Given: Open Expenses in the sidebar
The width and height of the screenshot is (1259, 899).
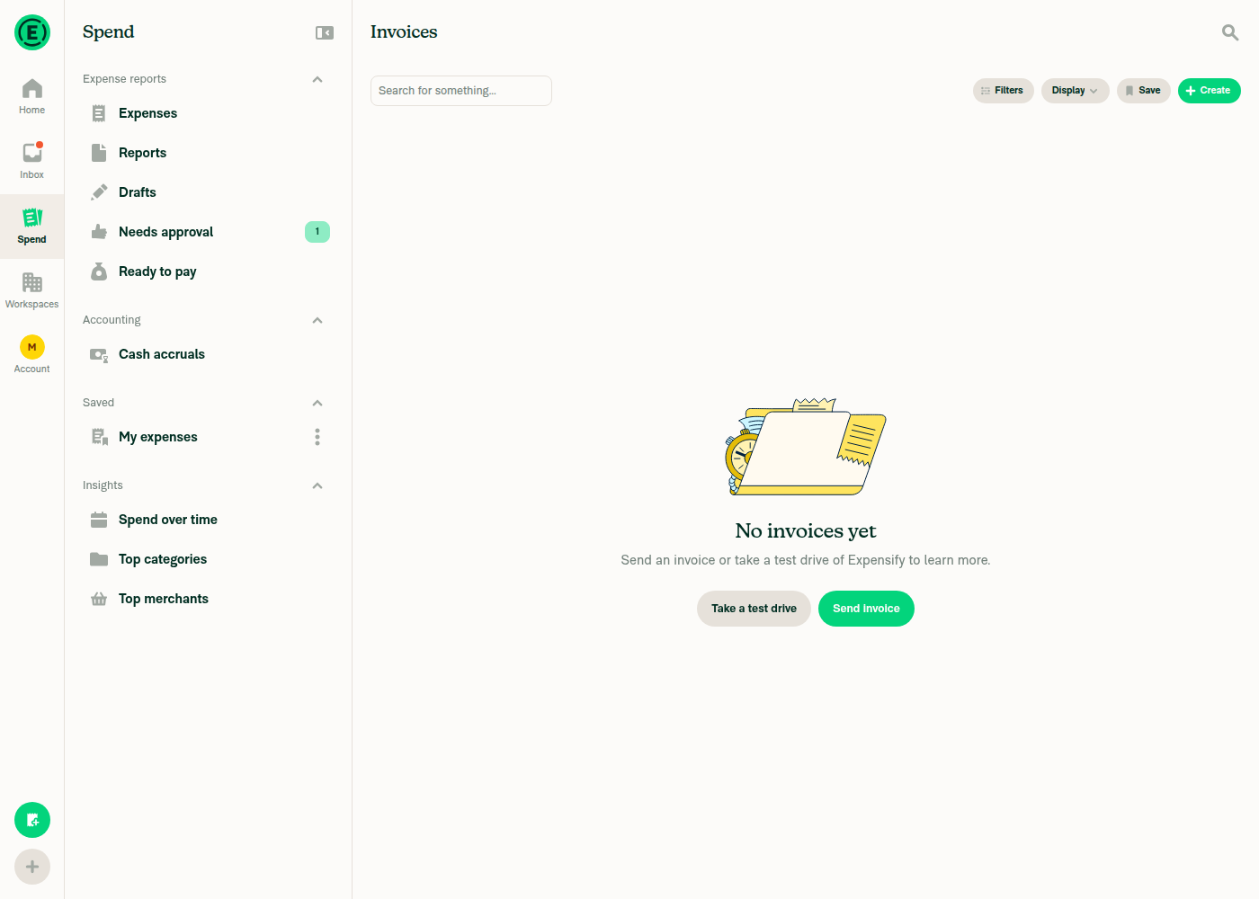Looking at the screenshot, I should [208, 113].
